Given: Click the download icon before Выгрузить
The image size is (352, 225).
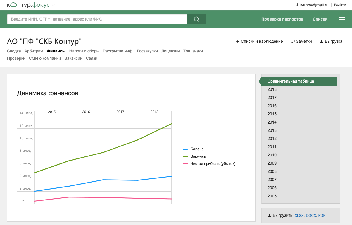Looking at the screenshot, I should 269,215.
